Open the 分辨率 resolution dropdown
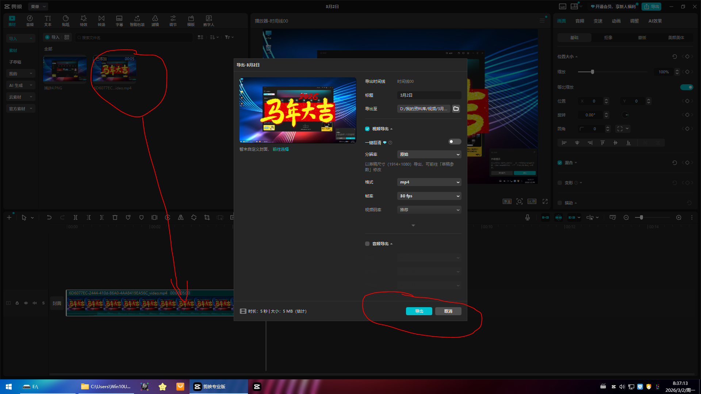Viewport: 701px width, 394px height. coord(429,154)
